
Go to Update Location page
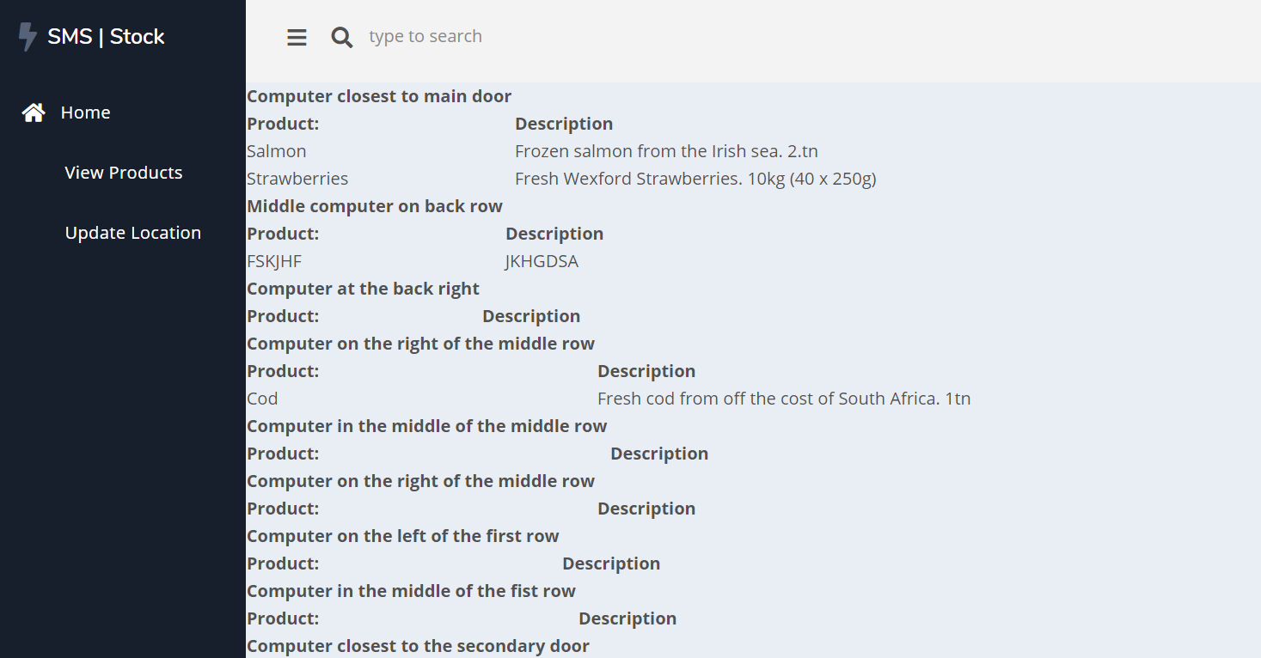(132, 233)
